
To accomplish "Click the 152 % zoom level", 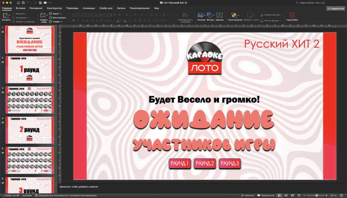I will (333, 195).
